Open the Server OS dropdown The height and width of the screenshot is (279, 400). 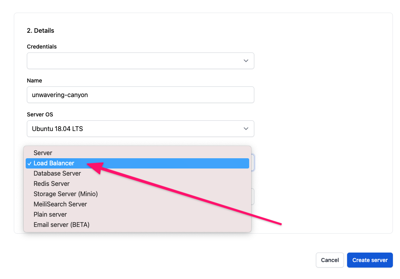[x=140, y=129]
